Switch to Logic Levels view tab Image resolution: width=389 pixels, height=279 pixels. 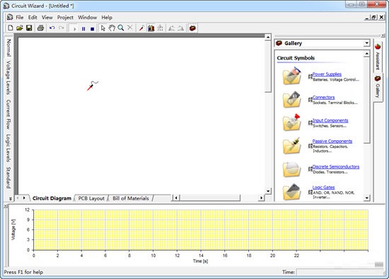tap(8, 148)
